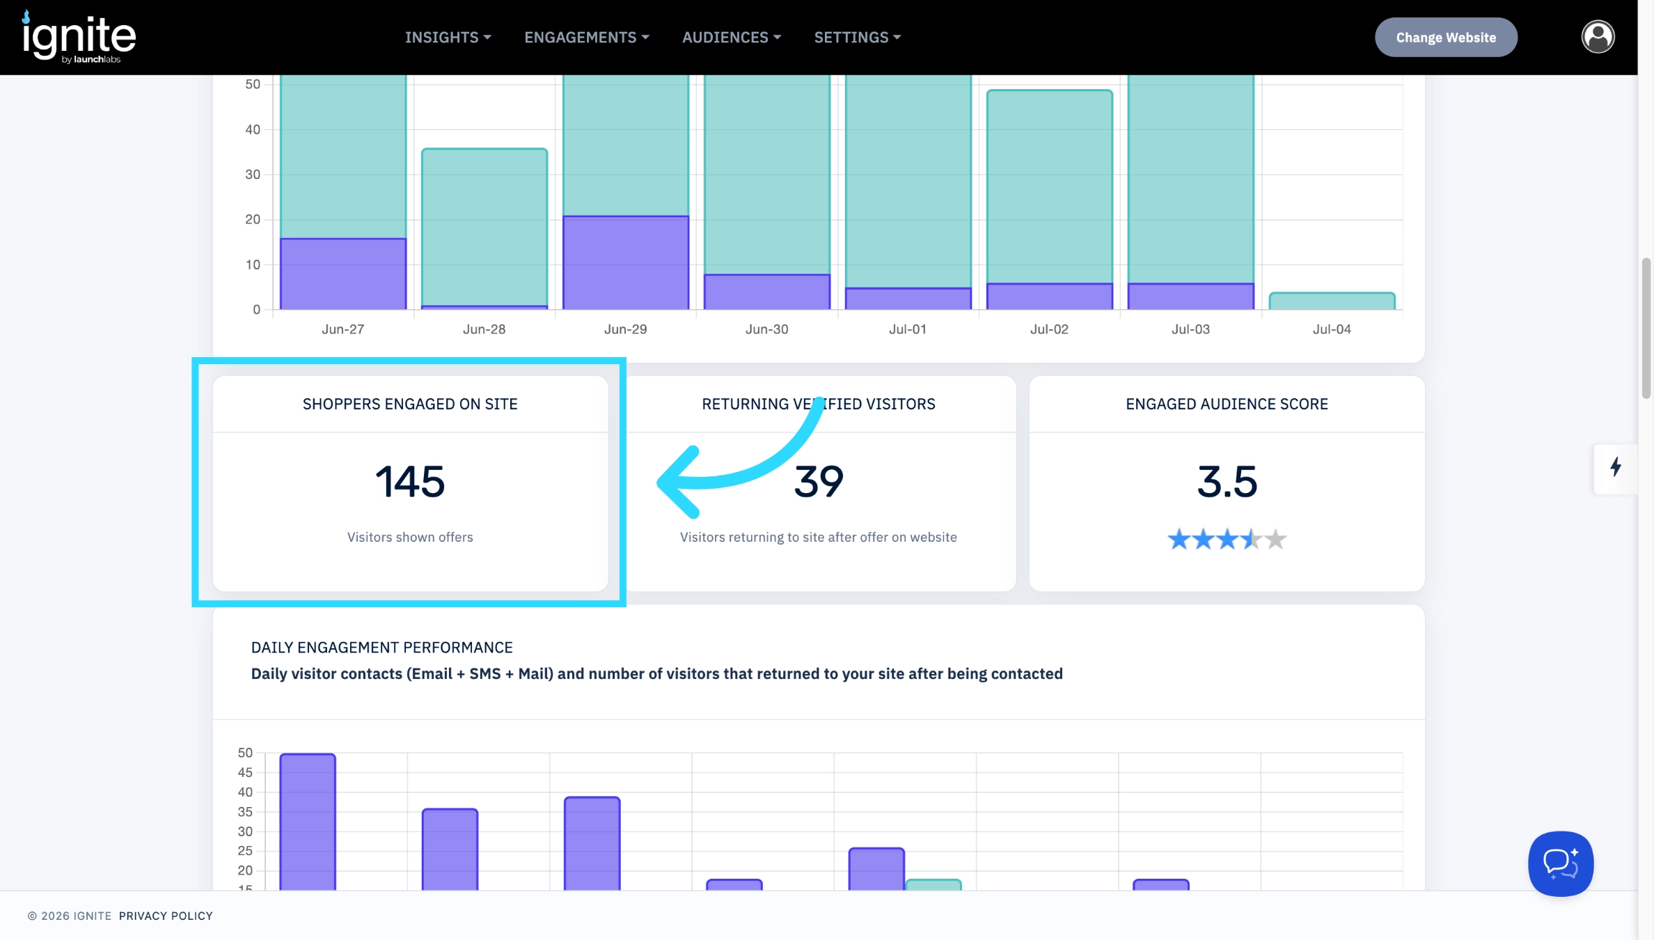
Task: Click the star rating icons
Action: pyautogui.click(x=1227, y=539)
